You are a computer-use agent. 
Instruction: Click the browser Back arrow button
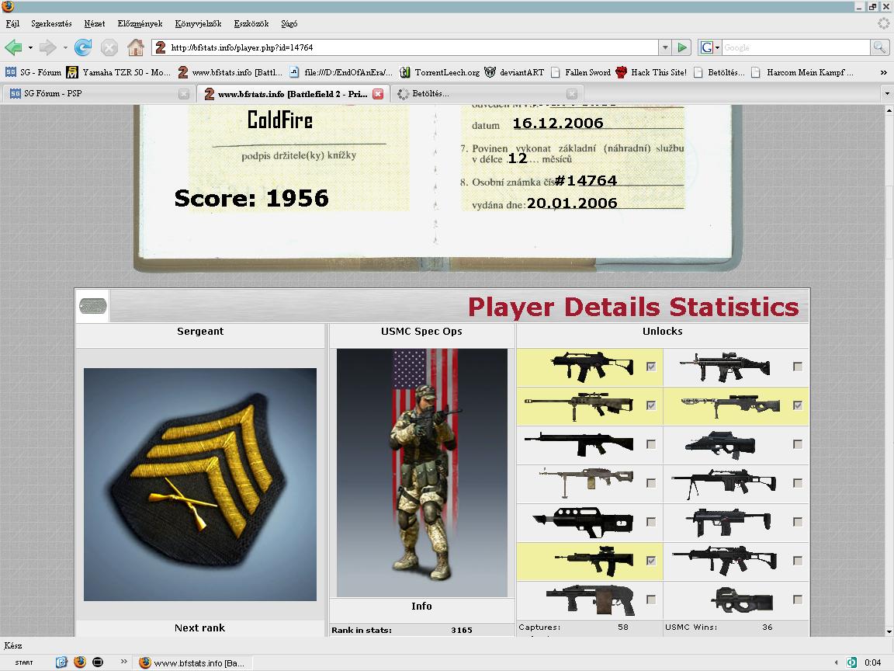(13, 47)
